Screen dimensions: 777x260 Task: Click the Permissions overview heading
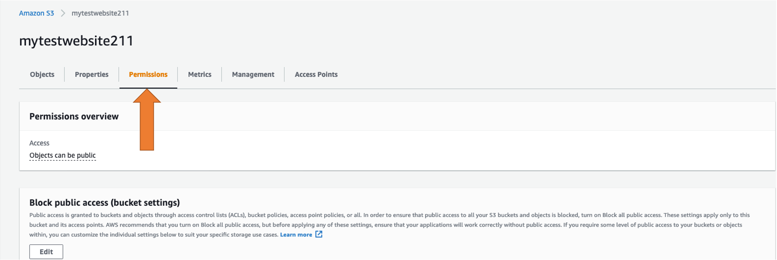74,116
